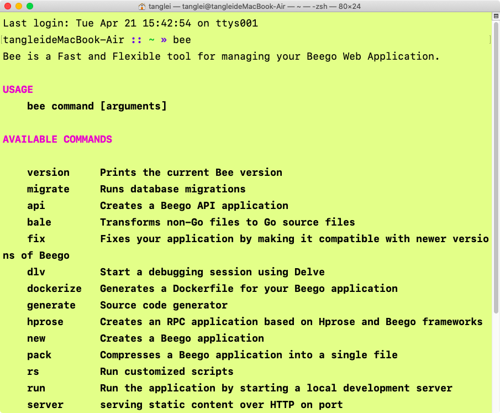Viewport: 500px width, 413px height.
Task: Click 'Prints the current Bee version' description
Action: [x=191, y=172]
